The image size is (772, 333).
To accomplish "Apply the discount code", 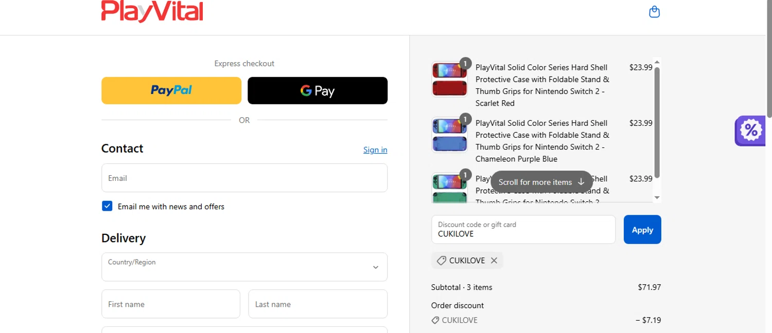I will click(x=642, y=229).
